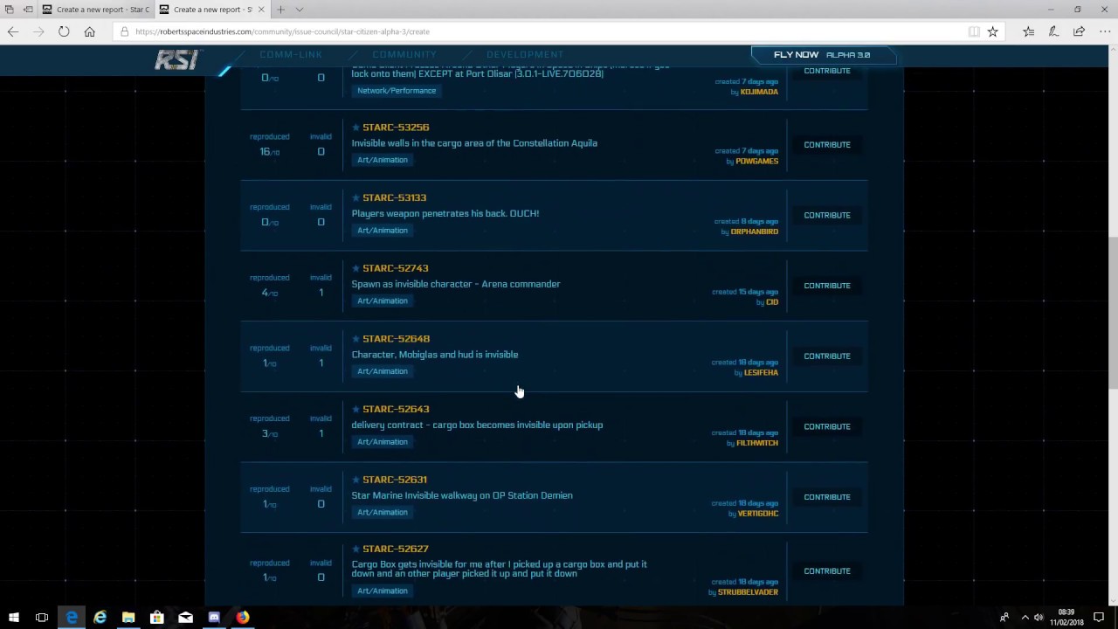
Task: Switch to first 'Create a new report' tab
Action: pos(95,10)
